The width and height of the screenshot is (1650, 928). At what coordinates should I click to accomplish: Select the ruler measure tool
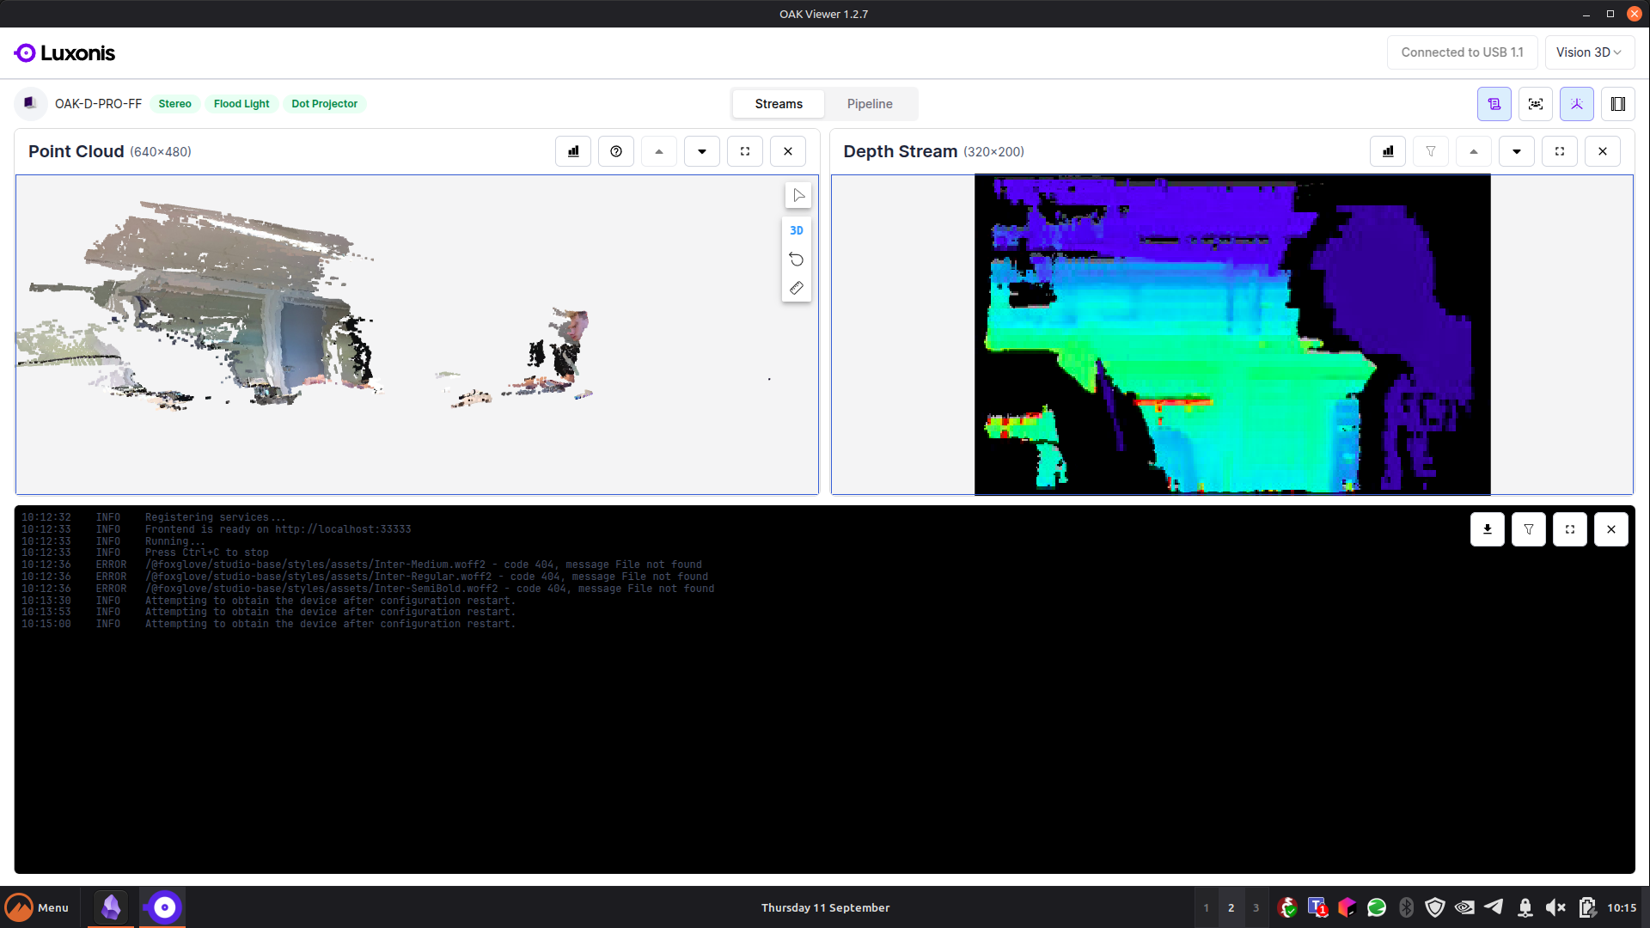tap(797, 289)
